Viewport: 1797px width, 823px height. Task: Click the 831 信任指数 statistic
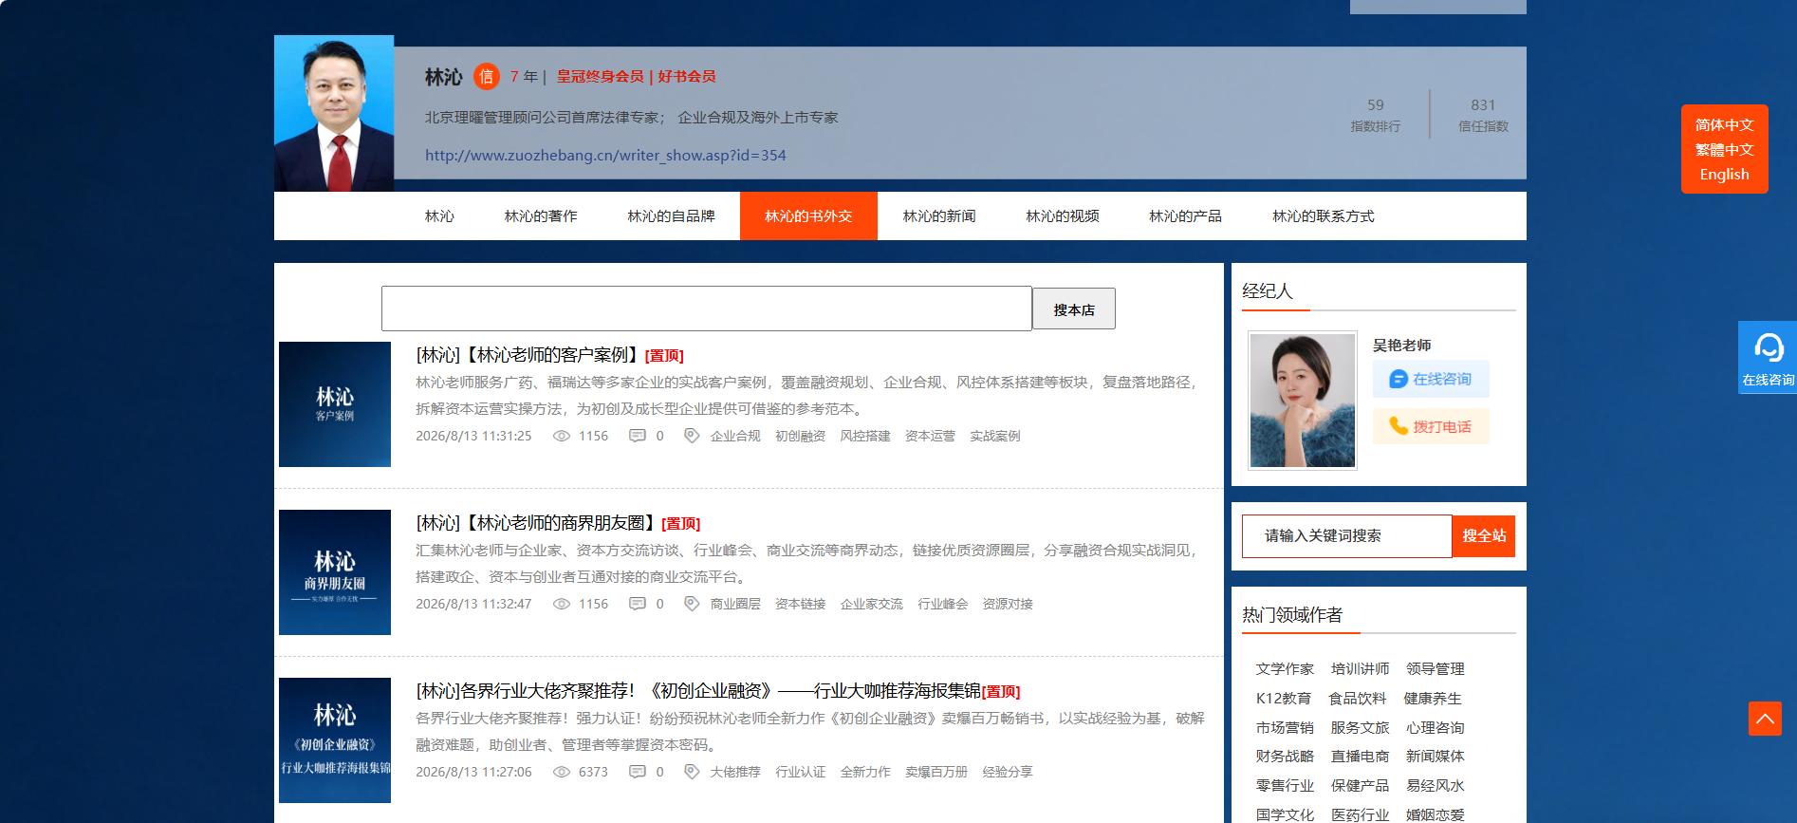(x=1483, y=115)
